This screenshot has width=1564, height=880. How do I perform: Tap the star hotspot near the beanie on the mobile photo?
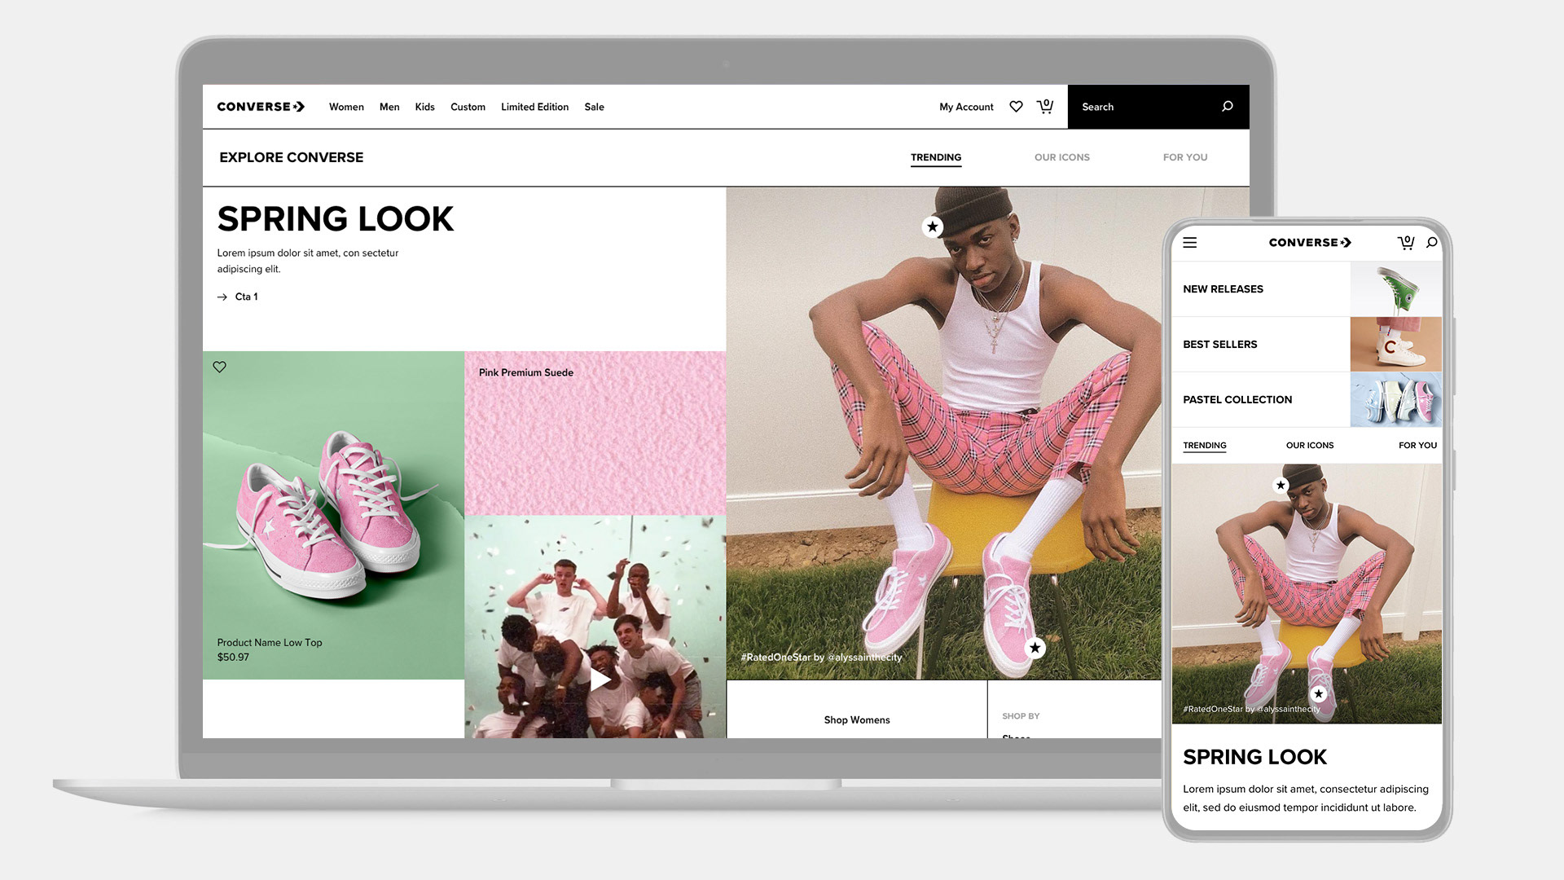coord(1281,485)
